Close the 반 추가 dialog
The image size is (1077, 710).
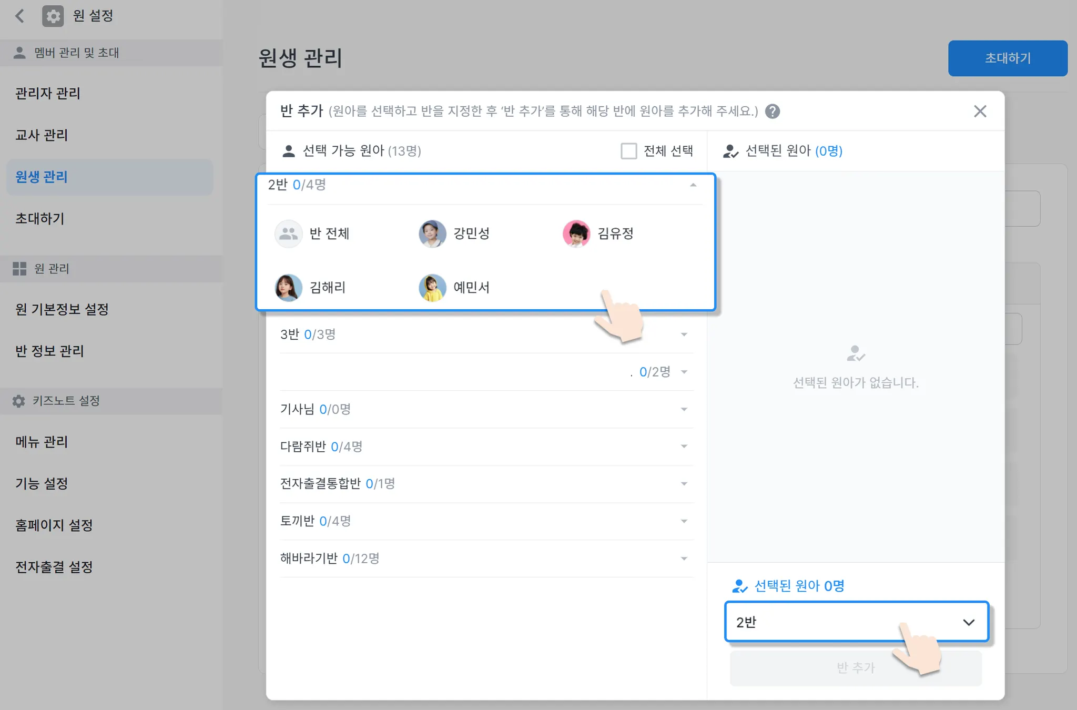[980, 111]
